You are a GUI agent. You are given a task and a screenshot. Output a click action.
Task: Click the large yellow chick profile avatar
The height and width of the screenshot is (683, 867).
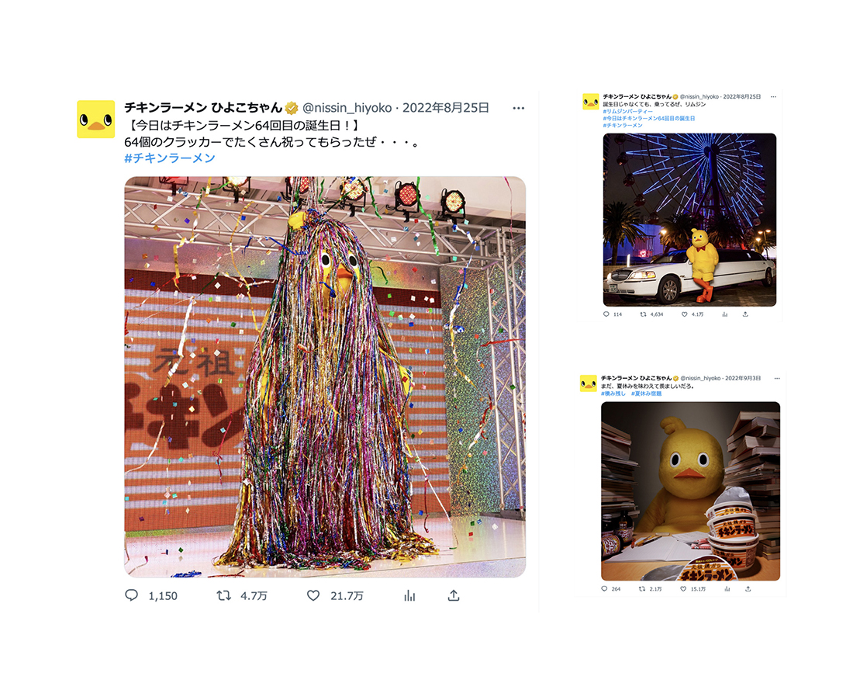(x=95, y=119)
